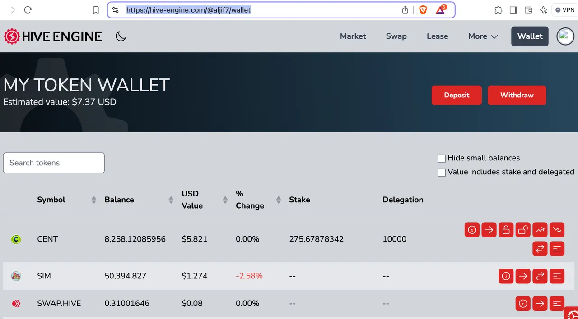Open Leo AI sparkle icon in toolbar
Viewport: 578px width, 319px height.
[x=543, y=10]
